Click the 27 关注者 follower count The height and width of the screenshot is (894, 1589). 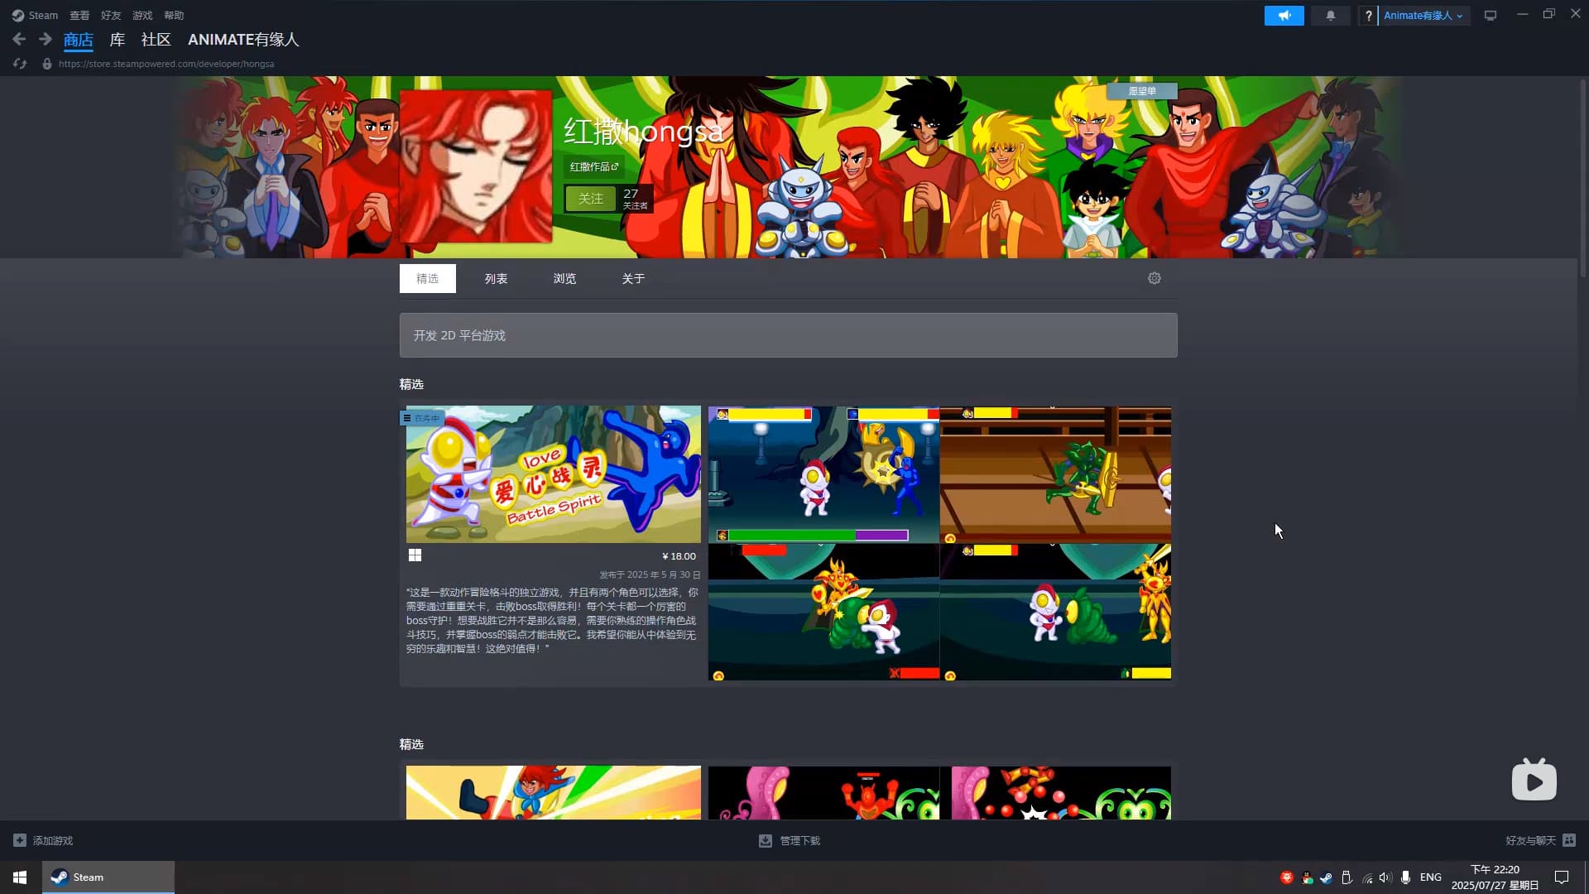pyautogui.click(x=635, y=199)
